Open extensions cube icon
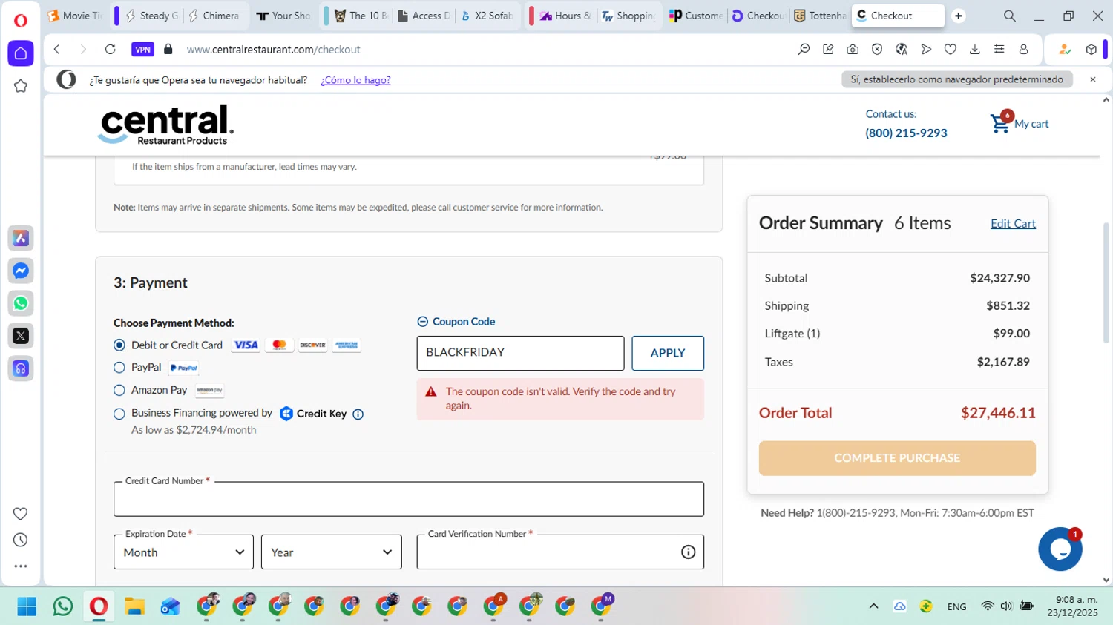The width and height of the screenshot is (1113, 625). 1091,50
